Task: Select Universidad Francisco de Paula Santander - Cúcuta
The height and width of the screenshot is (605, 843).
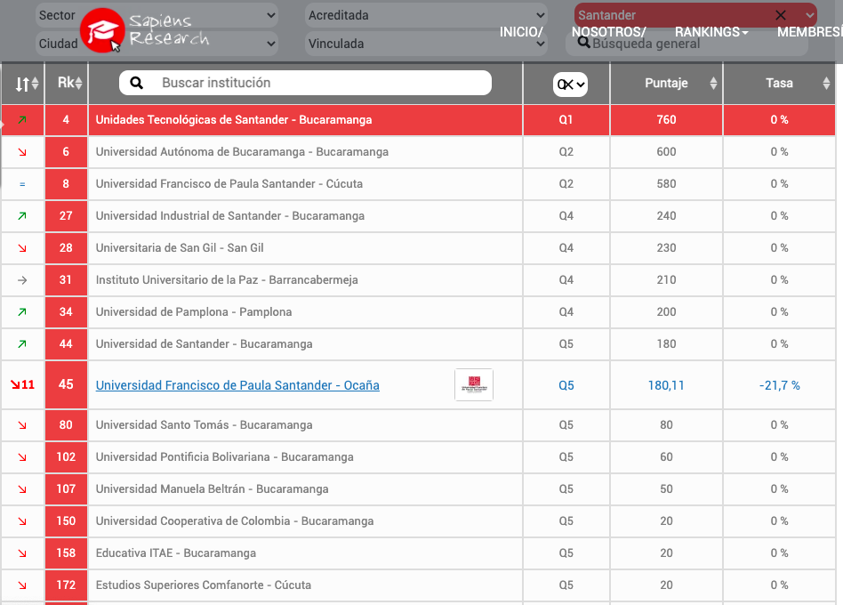Action: click(229, 184)
